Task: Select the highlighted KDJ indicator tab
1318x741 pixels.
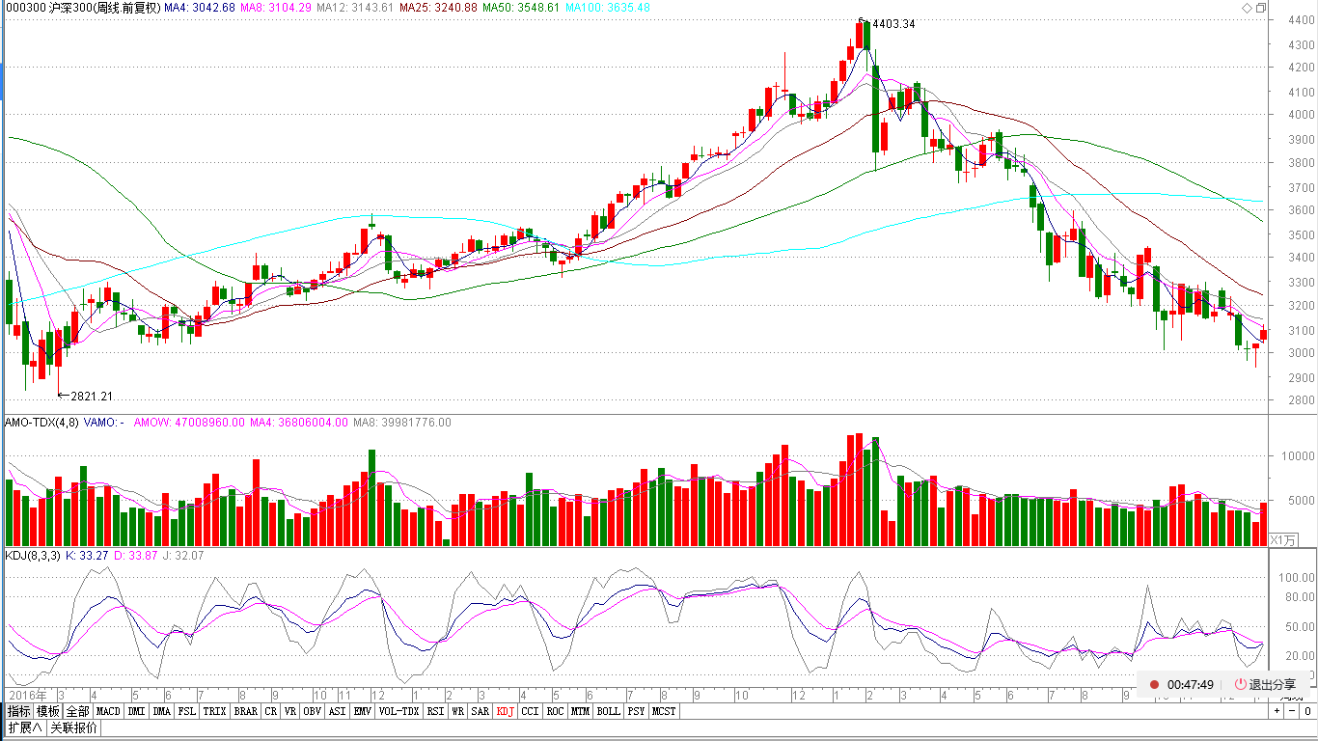Action: pos(506,711)
